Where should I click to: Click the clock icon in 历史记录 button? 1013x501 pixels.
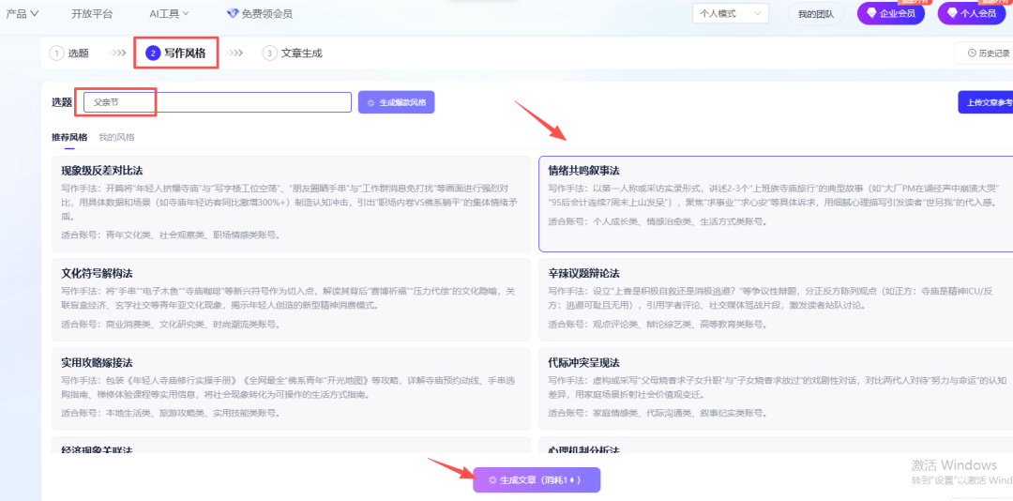[x=971, y=53]
